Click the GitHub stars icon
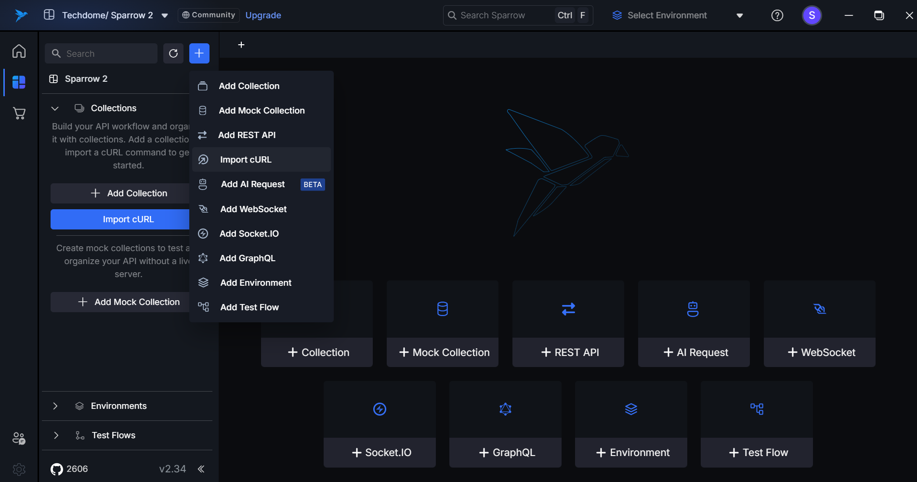 coord(57,469)
